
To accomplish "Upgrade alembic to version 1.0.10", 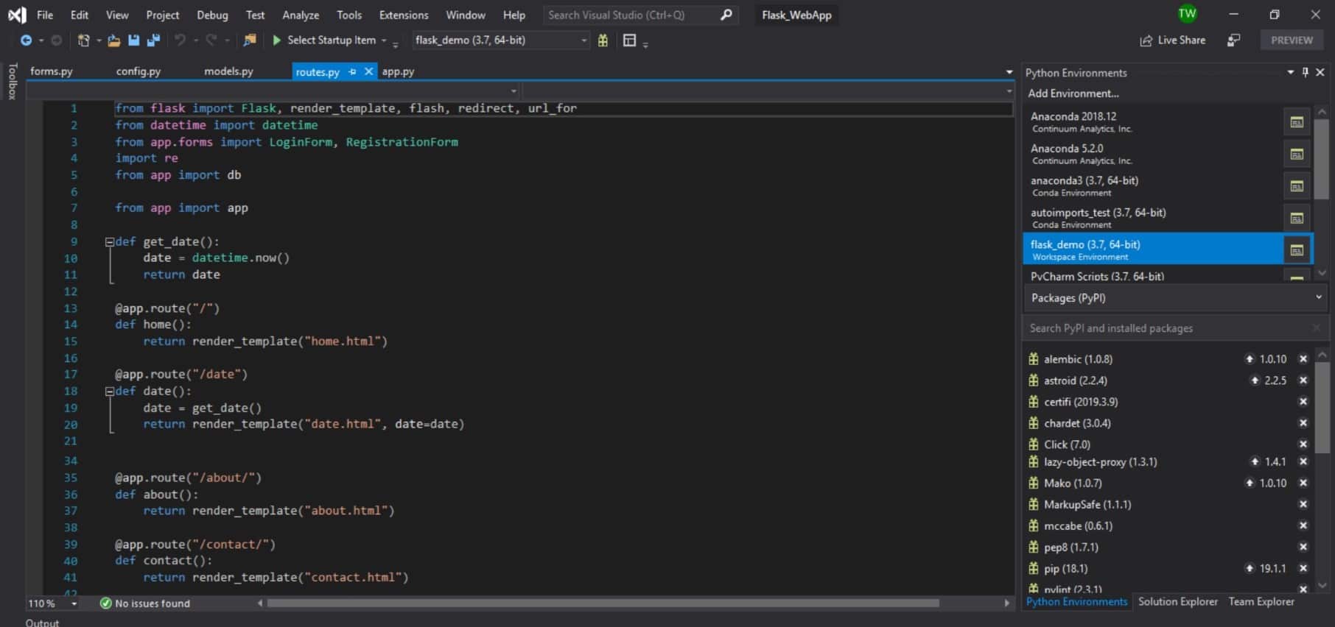I will click(x=1250, y=359).
